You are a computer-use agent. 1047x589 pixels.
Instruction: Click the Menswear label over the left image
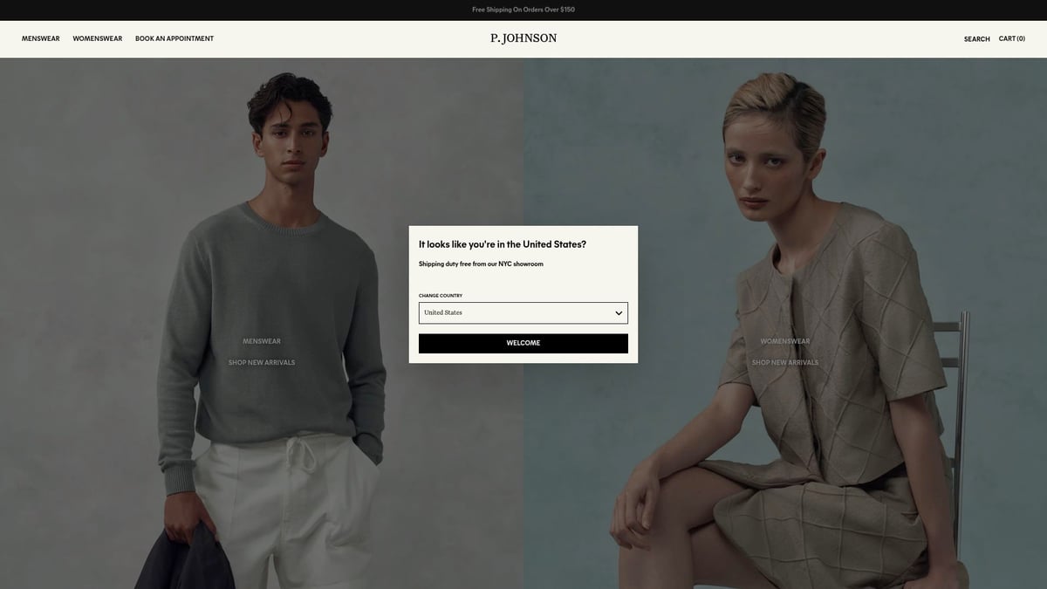262,341
